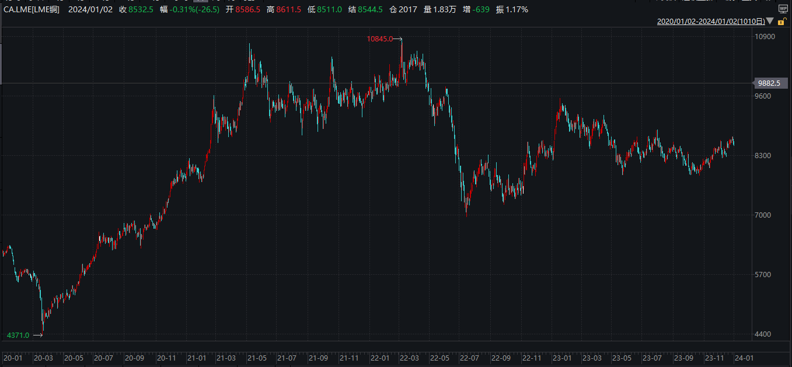Click the opening price 8586.5
Screen dimensions: 792x367
coord(248,9)
